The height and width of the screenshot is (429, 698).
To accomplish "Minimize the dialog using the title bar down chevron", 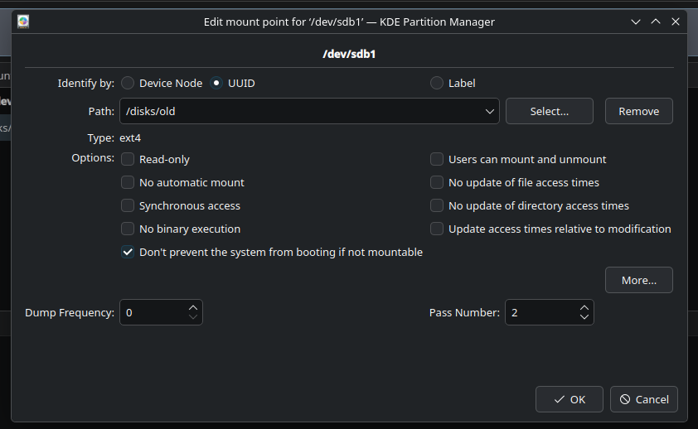I will coord(636,22).
